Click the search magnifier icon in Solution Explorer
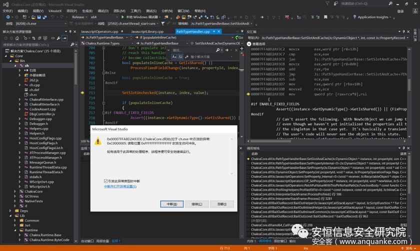Image resolution: width=420 pixels, height=251 pixels. [x=71, y=44]
